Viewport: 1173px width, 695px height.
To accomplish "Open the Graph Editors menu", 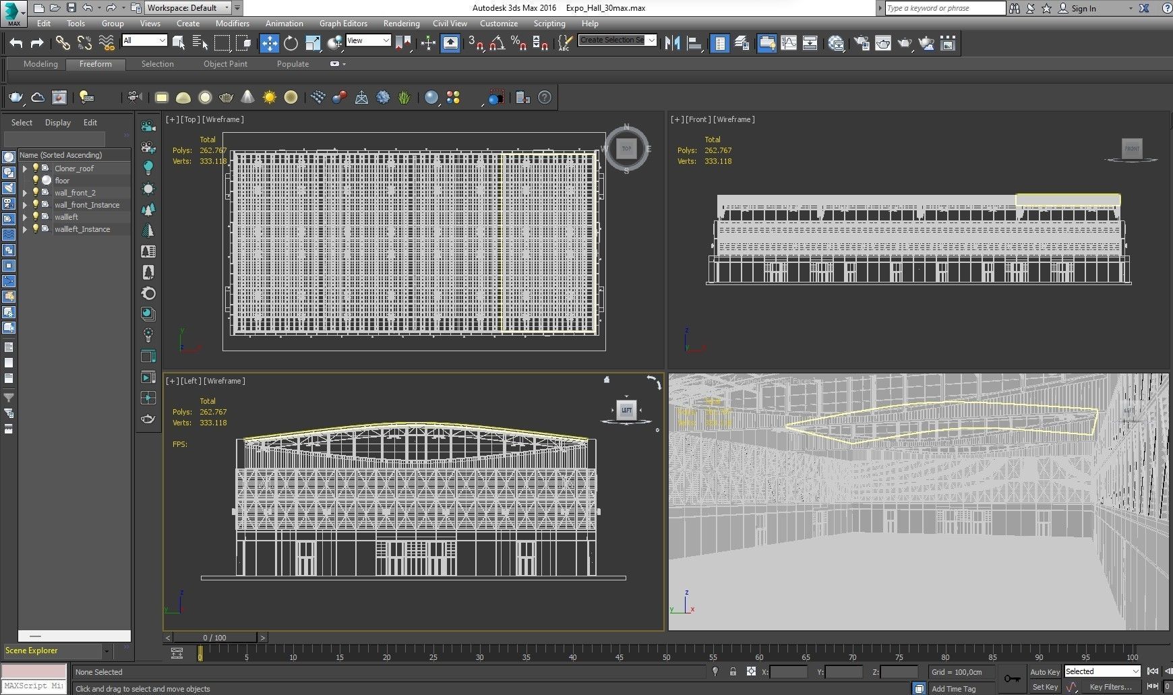I will click(343, 23).
